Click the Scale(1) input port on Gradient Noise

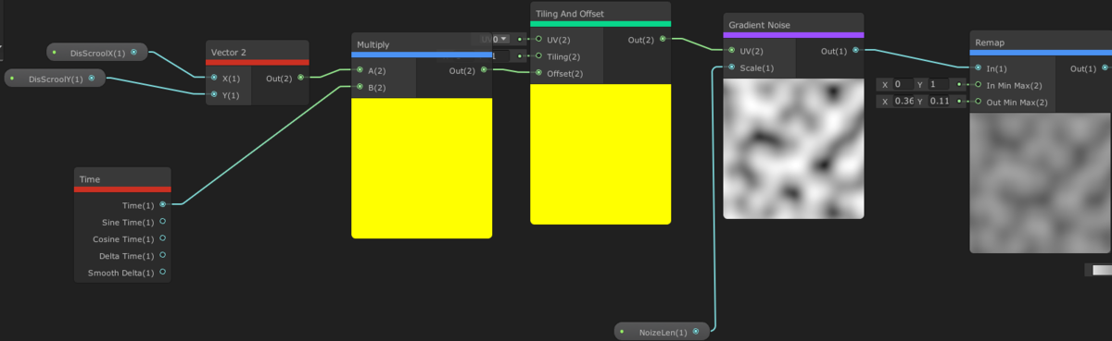tap(732, 67)
